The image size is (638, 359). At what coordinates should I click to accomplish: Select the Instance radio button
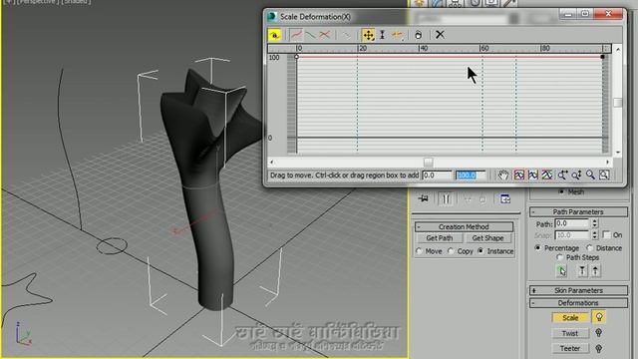(480, 251)
